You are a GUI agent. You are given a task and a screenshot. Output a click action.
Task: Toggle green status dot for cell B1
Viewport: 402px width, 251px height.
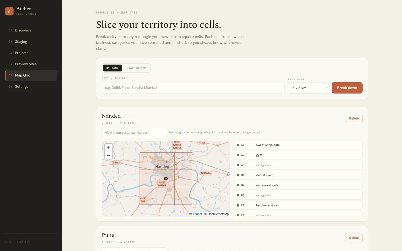(238, 175)
